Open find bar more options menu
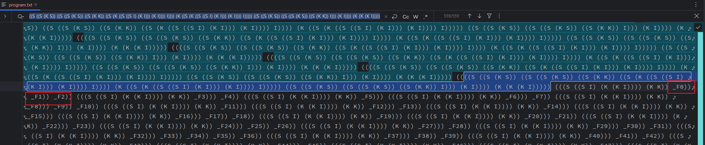 tap(499, 16)
